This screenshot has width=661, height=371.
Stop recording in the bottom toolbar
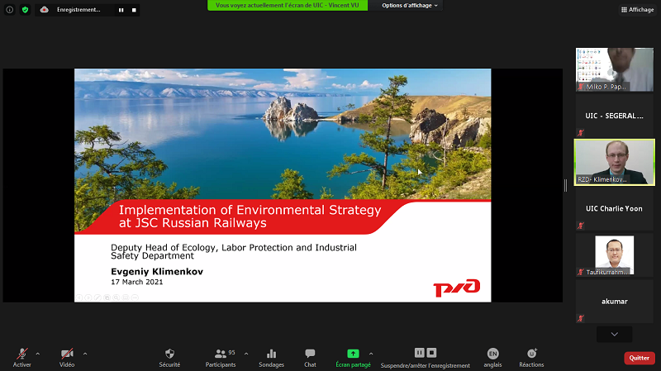point(431,353)
